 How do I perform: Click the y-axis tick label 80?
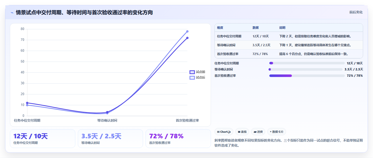coord(23,29)
